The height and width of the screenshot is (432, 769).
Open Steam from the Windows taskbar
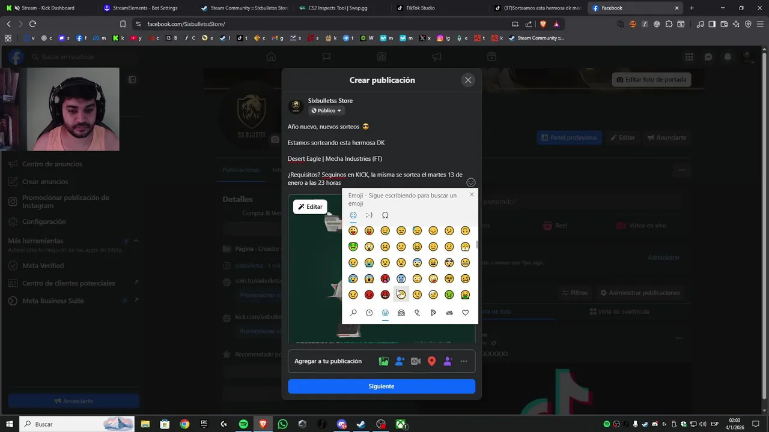point(361,424)
